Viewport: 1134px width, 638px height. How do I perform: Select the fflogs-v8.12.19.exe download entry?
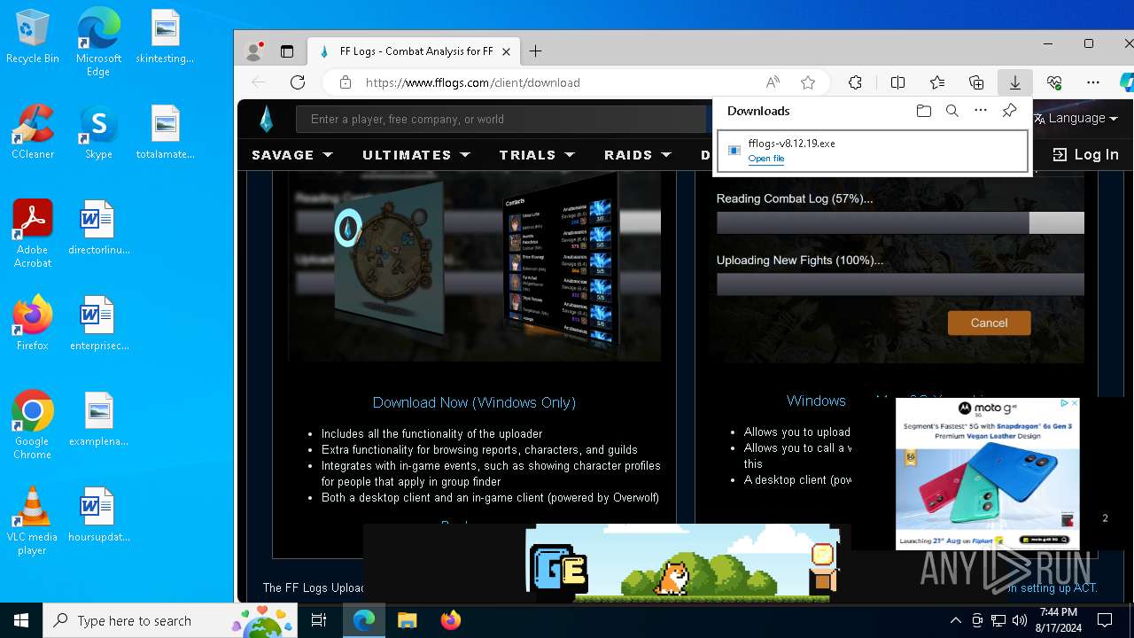[873, 151]
